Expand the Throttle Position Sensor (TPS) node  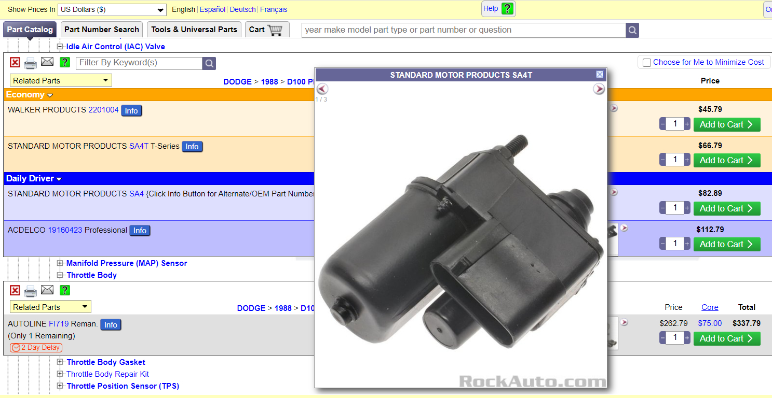click(x=60, y=386)
